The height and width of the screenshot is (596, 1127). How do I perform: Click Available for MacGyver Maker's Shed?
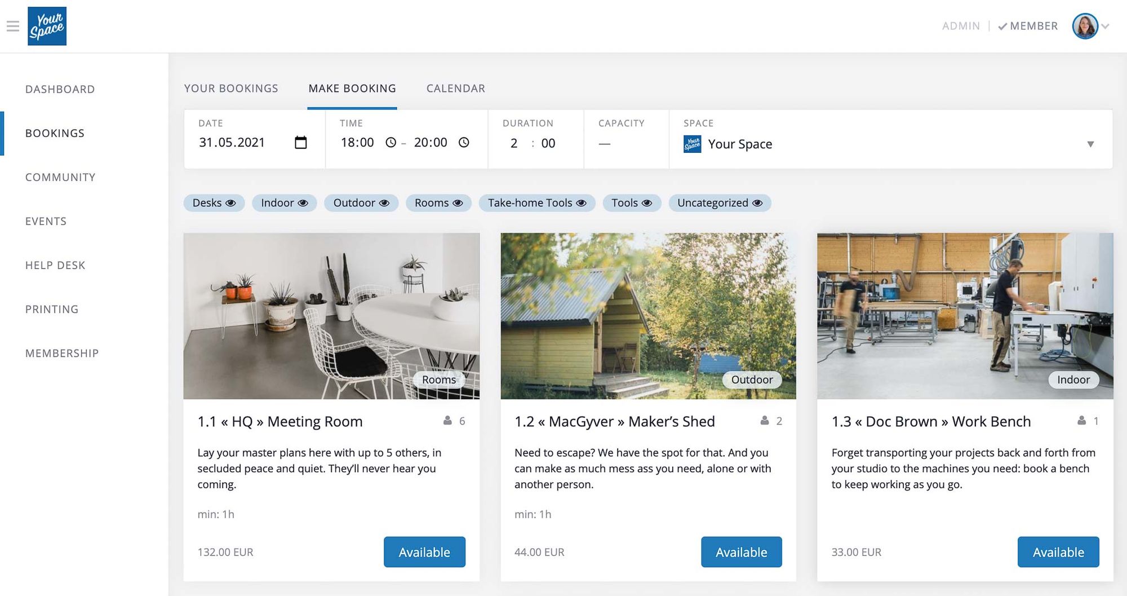(742, 552)
